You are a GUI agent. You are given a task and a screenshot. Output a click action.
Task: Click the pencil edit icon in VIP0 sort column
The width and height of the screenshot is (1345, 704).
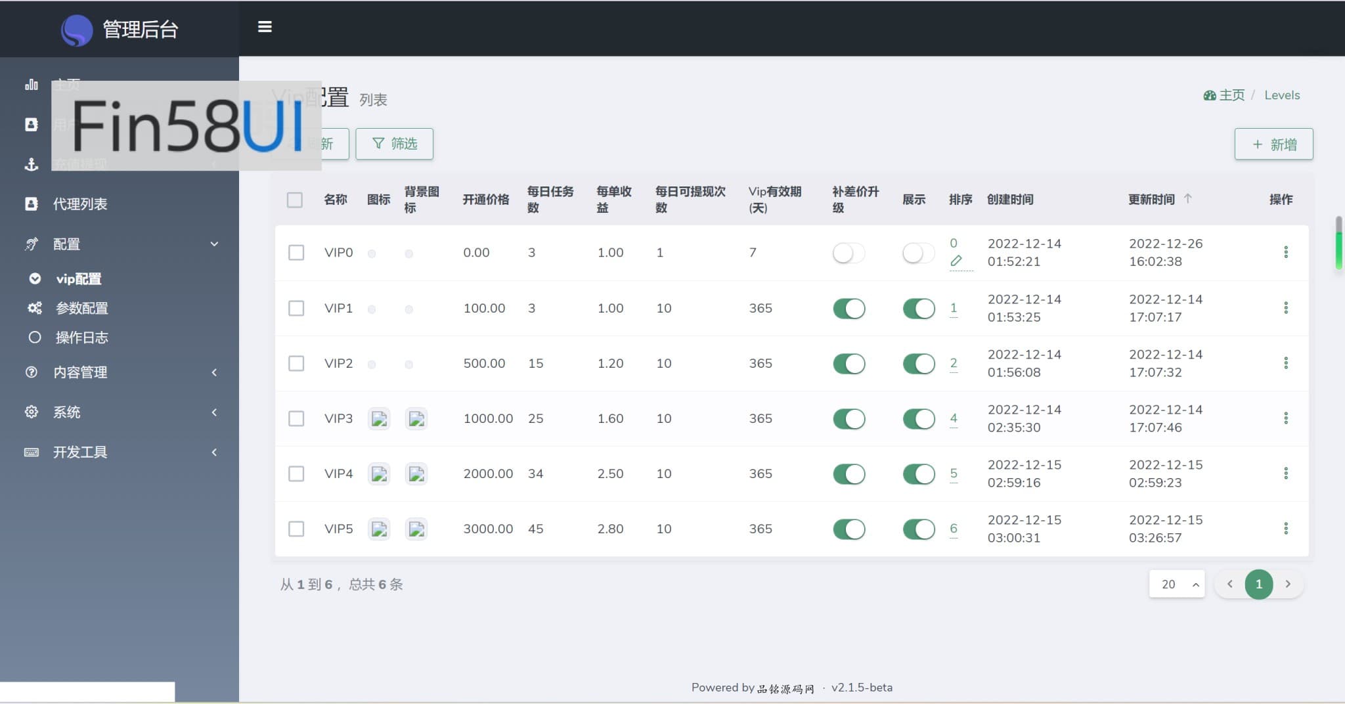coord(956,261)
